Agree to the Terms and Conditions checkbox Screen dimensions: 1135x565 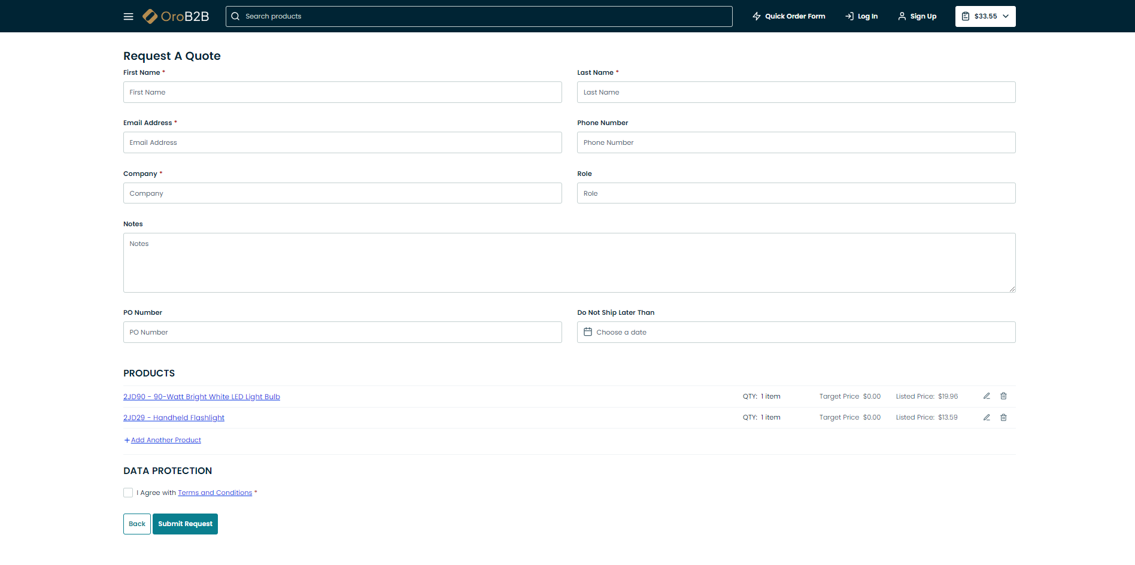coord(128,493)
